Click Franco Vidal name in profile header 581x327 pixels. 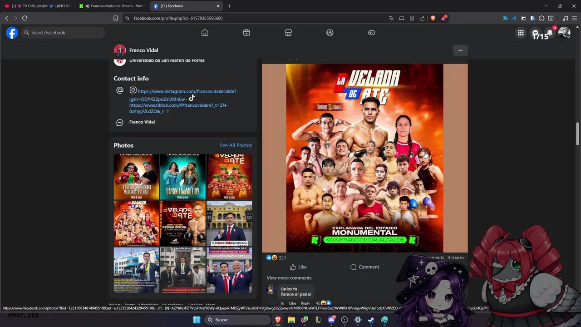pyautogui.click(x=143, y=50)
